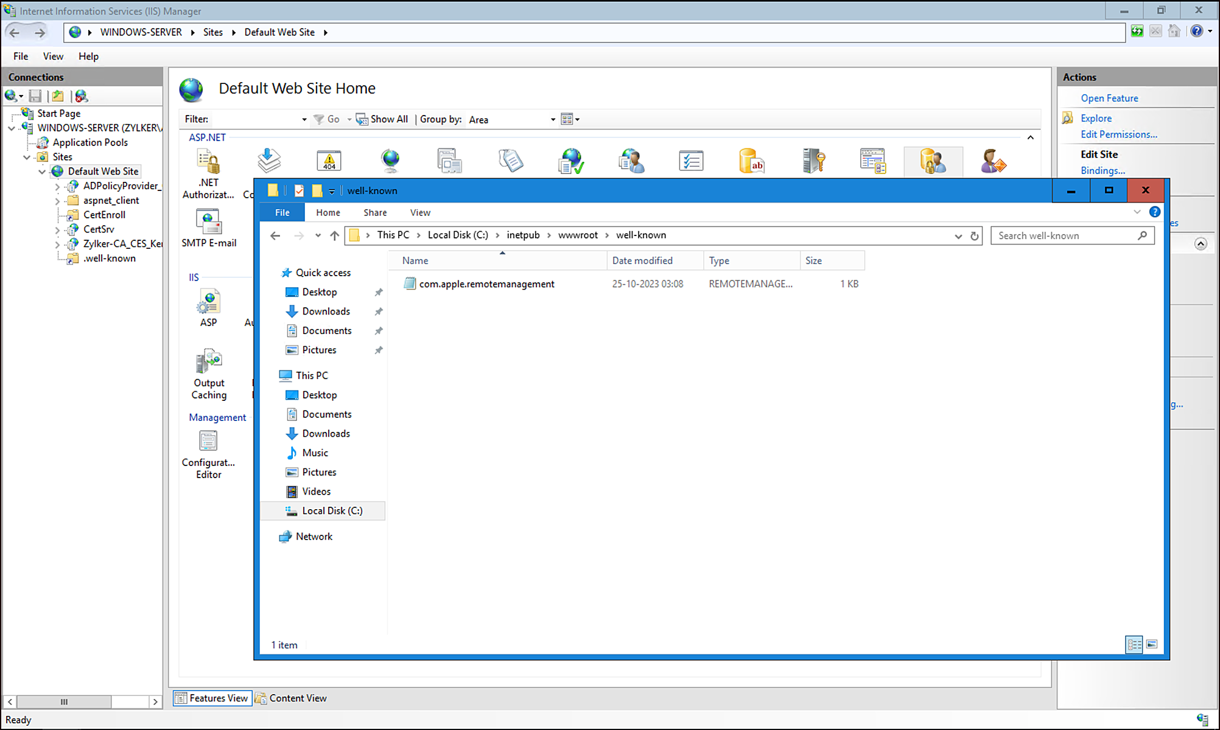Open the 404 Error Pages icon

click(x=329, y=161)
